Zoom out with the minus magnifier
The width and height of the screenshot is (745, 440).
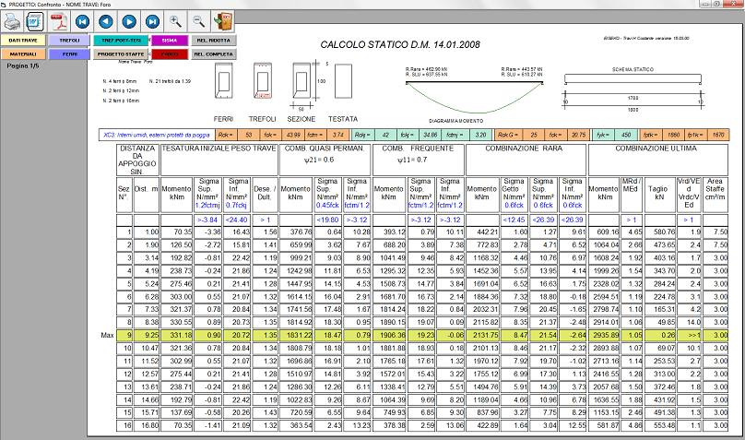point(198,21)
